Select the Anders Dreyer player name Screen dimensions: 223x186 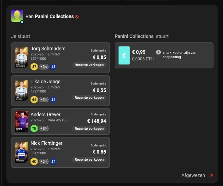coord(45,115)
